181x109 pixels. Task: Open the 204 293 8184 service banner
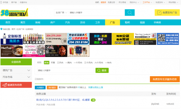[78, 39]
